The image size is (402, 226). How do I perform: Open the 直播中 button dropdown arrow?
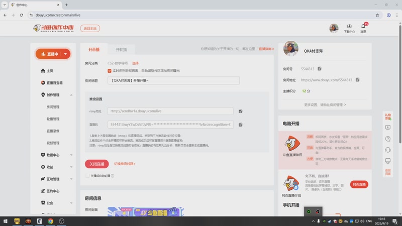pyautogui.click(x=65, y=54)
